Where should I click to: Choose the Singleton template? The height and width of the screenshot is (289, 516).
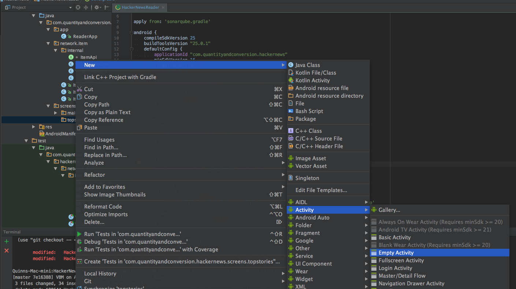pyautogui.click(x=328, y=178)
